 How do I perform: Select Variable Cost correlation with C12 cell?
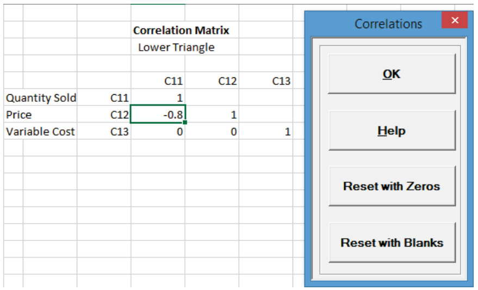click(x=212, y=132)
